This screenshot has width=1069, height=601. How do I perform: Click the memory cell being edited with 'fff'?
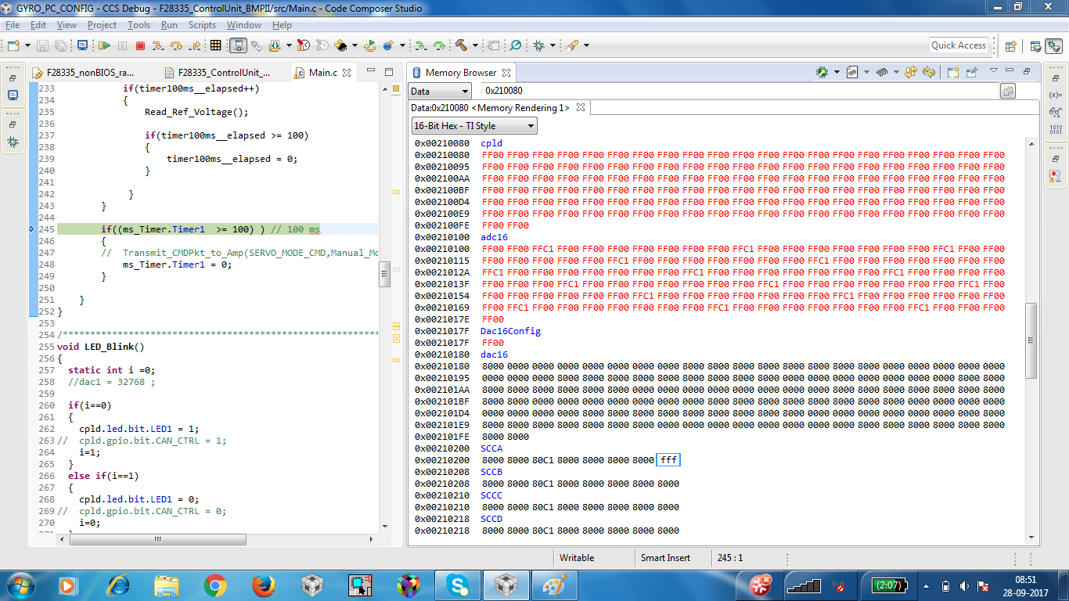coord(668,460)
